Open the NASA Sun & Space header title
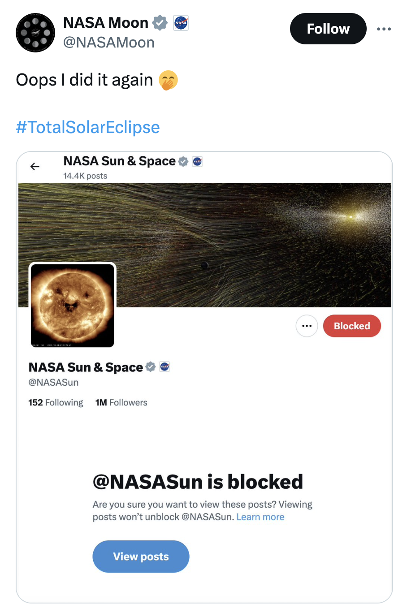The image size is (407, 612). [119, 161]
